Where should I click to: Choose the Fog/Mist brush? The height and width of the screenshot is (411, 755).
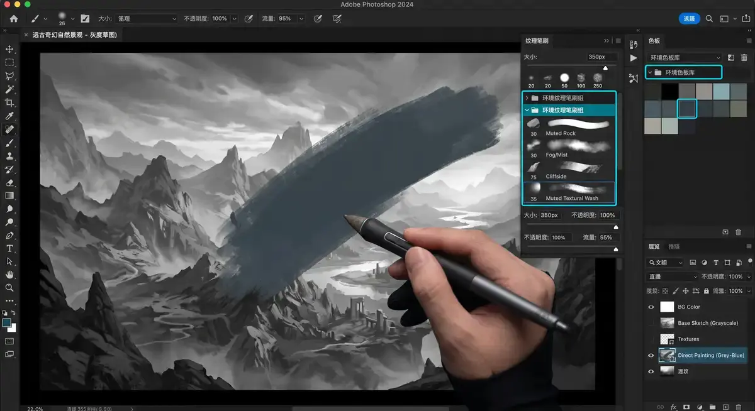[x=569, y=148]
